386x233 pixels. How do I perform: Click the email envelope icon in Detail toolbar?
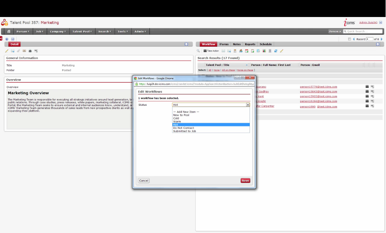(12, 51)
